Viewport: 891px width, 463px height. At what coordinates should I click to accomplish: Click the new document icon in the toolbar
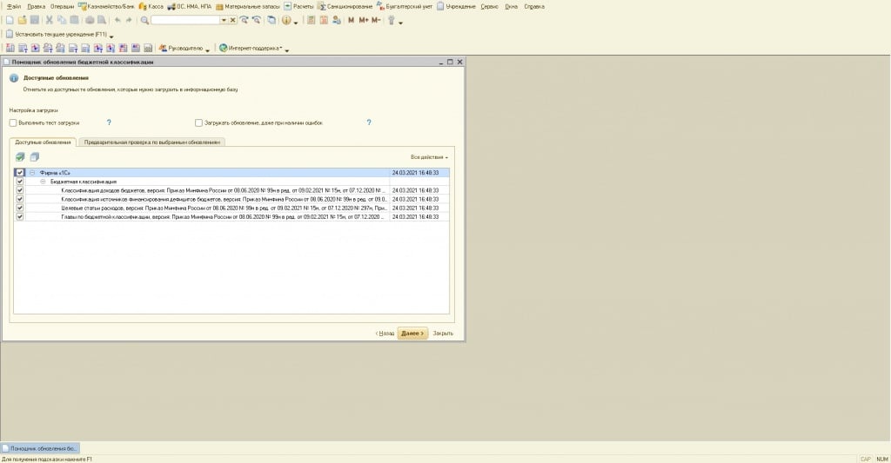pyautogui.click(x=10, y=20)
